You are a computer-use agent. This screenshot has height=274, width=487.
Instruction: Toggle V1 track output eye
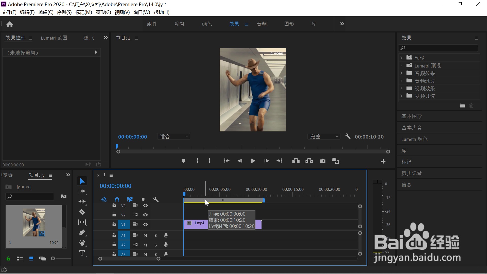click(145, 225)
